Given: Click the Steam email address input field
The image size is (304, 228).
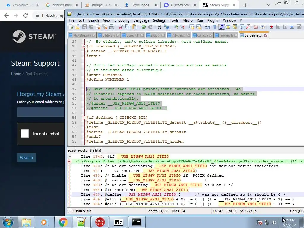Looking at the screenshot, I should coord(41,112).
